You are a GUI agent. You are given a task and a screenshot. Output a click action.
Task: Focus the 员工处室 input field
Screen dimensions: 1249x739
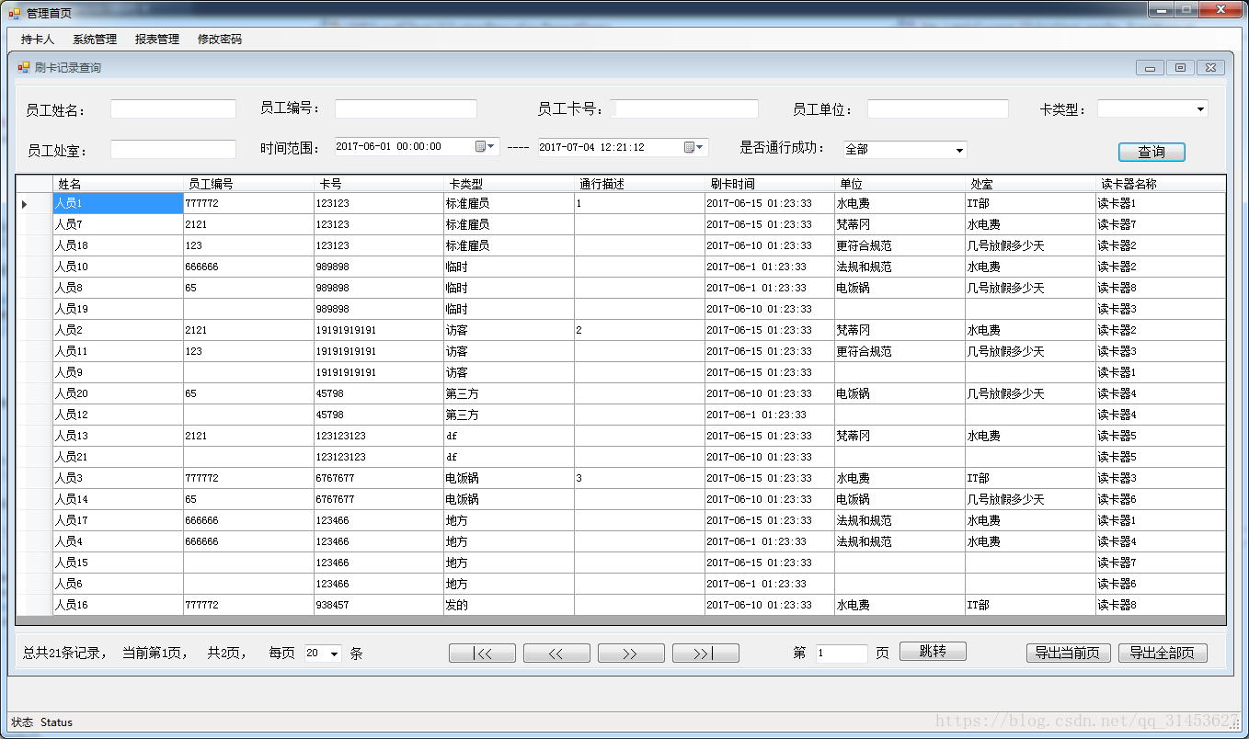[x=173, y=150]
